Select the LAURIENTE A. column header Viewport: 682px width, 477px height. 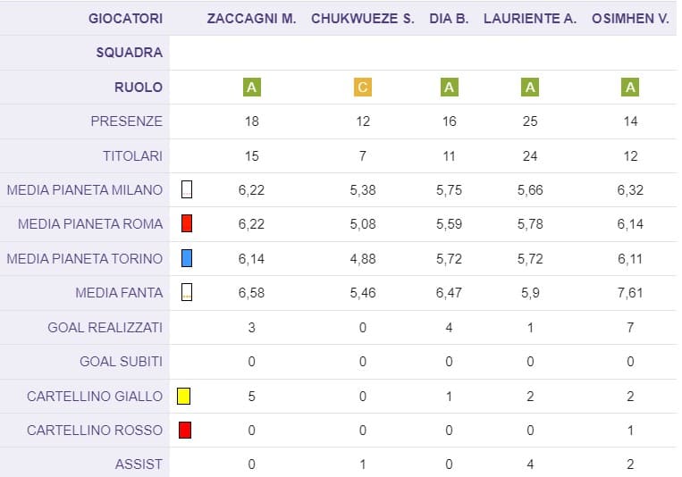[x=530, y=18]
